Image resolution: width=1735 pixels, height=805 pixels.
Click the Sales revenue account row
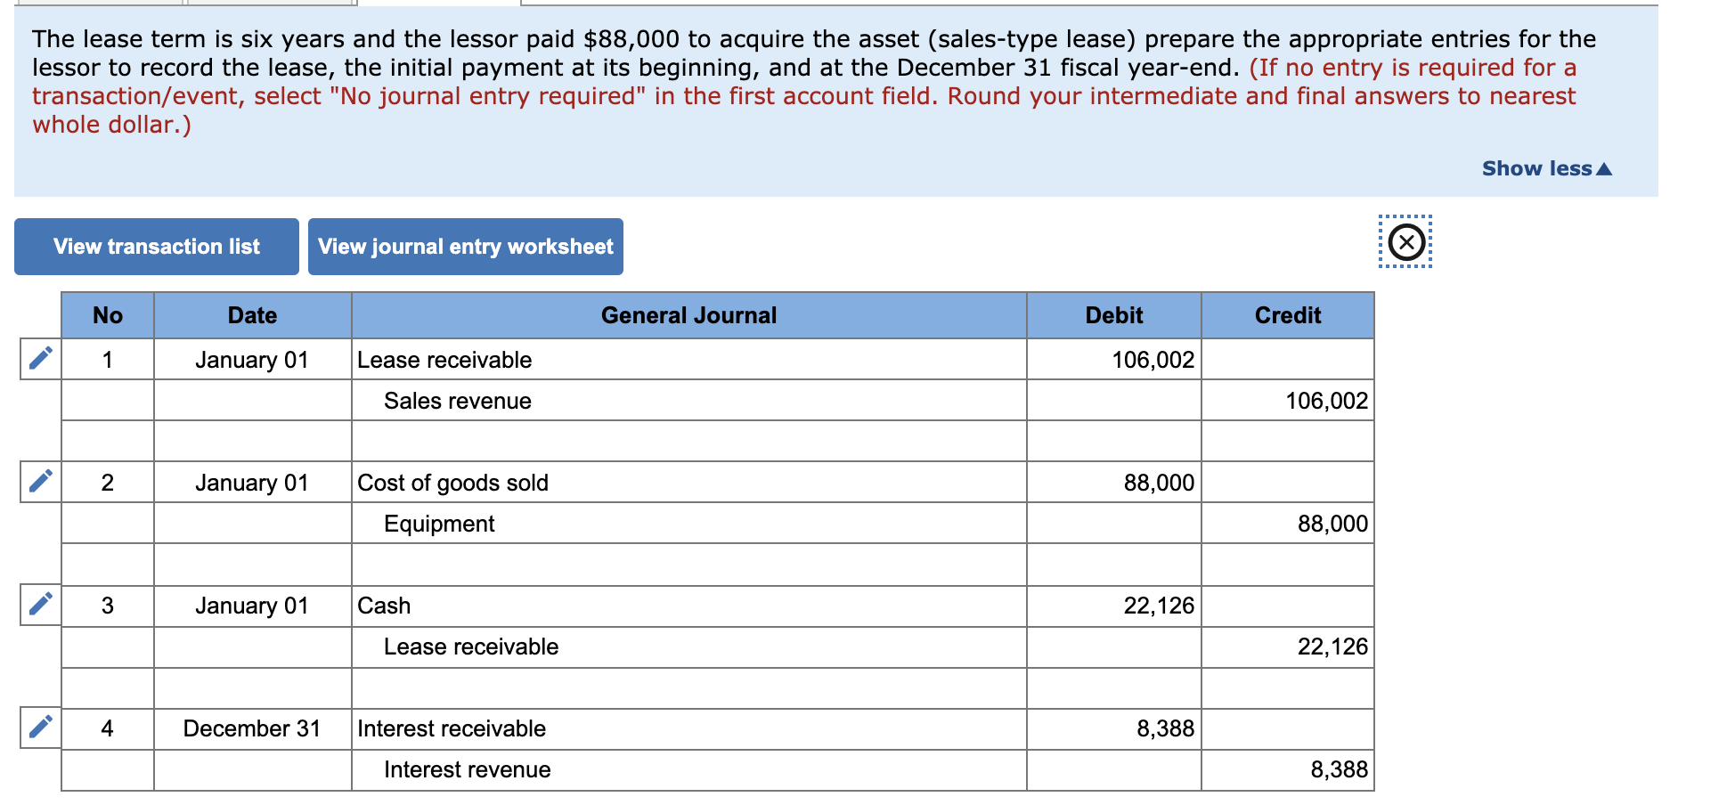[689, 401]
